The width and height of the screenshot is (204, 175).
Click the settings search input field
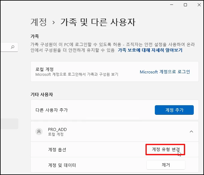coord(9,47)
